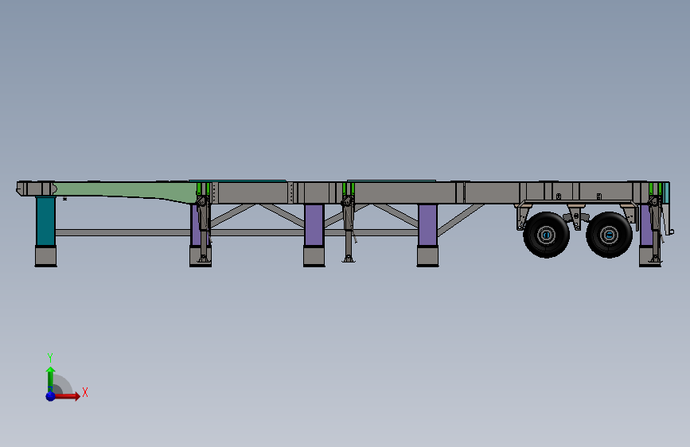Select the middle landing gear leg foot

point(349,258)
